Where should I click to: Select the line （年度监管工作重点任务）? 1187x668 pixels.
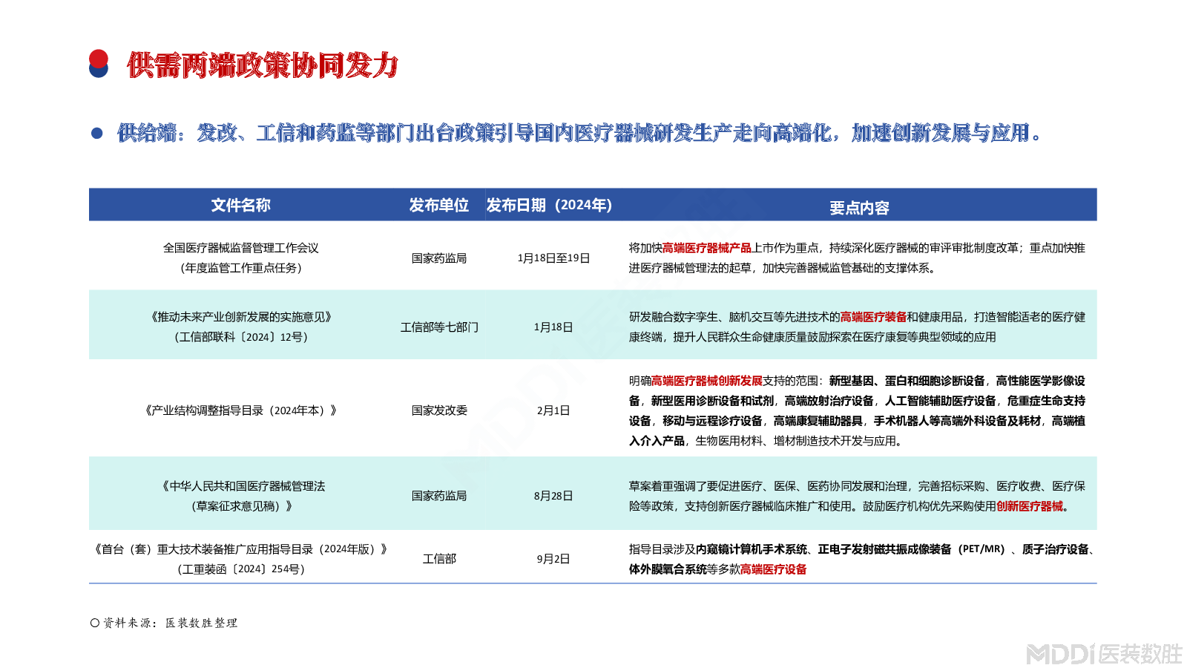pos(241,268)
